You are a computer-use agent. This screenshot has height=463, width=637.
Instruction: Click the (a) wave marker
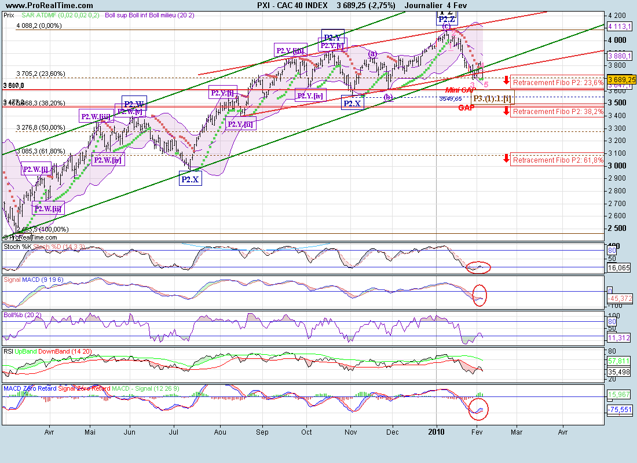pos(373,54)
